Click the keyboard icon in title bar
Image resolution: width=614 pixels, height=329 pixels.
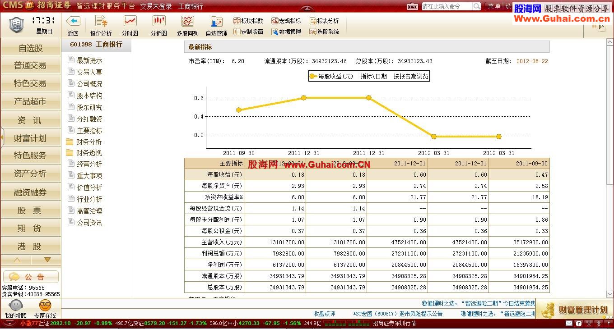click(x=412, y=6)
